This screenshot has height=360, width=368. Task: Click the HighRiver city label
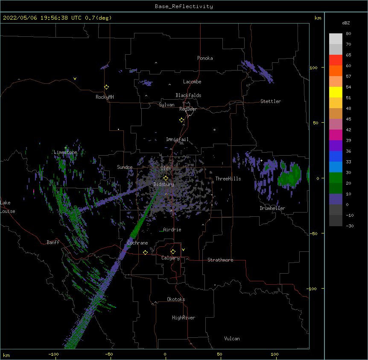tap(184, 318)
